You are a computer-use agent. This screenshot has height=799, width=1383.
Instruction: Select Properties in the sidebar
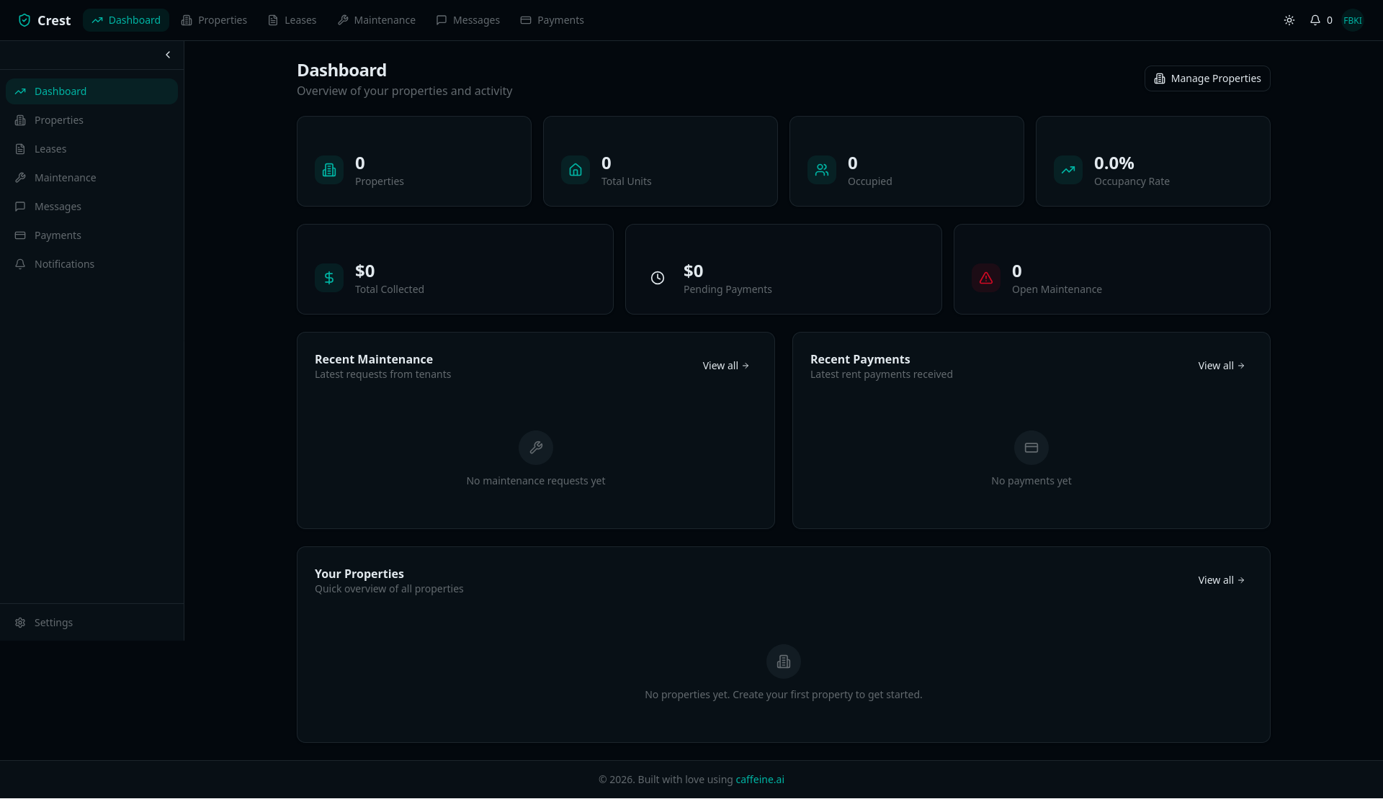[x=91, y=120]
